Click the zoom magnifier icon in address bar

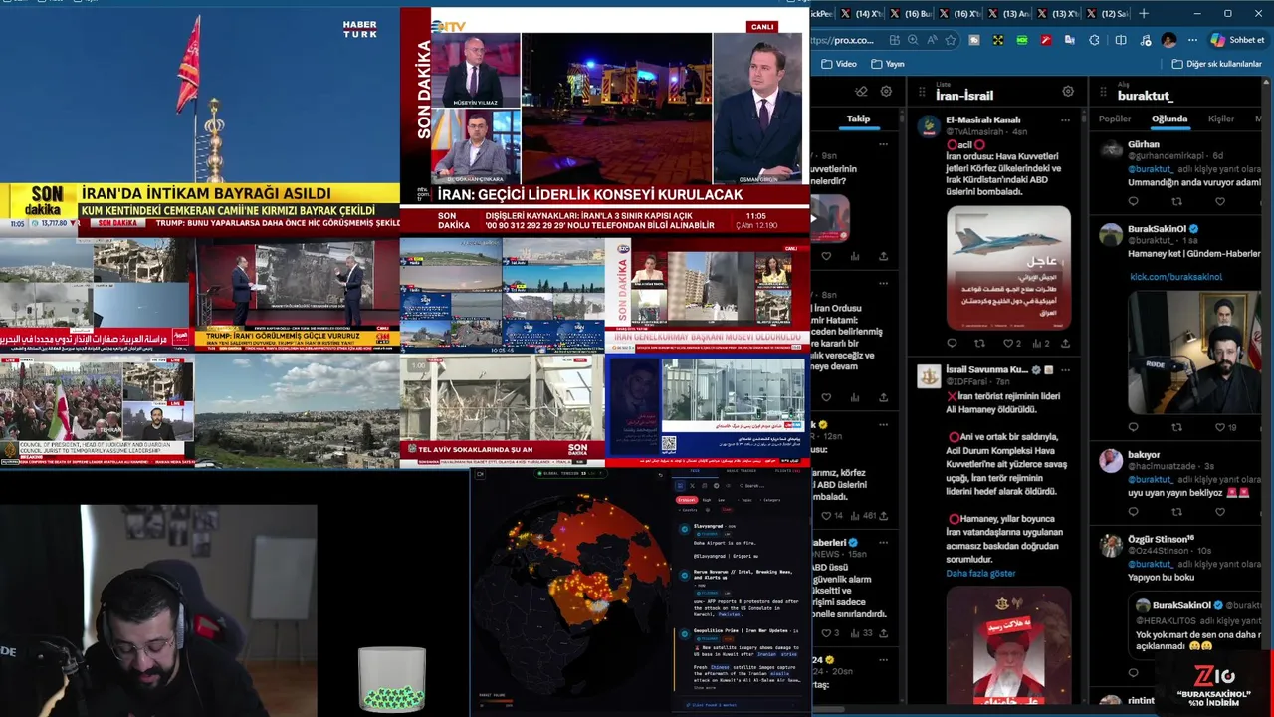coord(914,40)
